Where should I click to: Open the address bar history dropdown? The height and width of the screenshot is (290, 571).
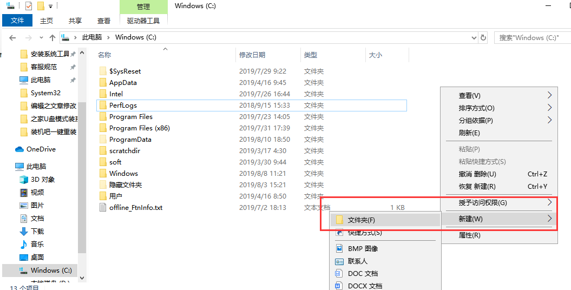(474, 38)
